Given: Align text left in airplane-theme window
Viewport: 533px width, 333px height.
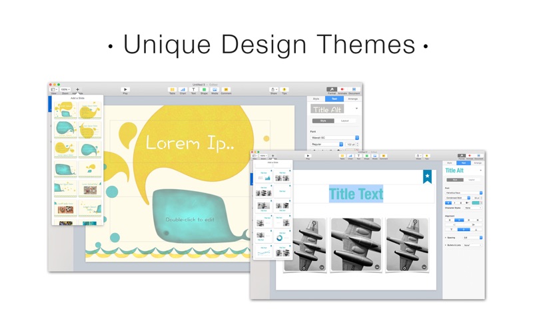Looking at the screenshot, I should click(x=450, y=220).
